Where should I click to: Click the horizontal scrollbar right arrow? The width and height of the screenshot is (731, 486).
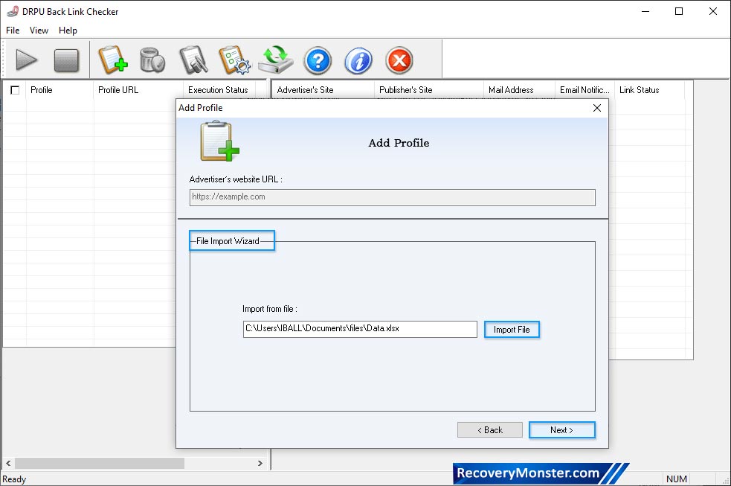click(260, 462)
